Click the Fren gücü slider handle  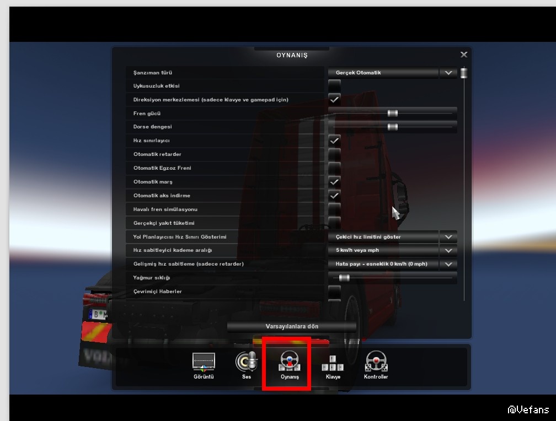click(393, 114)
